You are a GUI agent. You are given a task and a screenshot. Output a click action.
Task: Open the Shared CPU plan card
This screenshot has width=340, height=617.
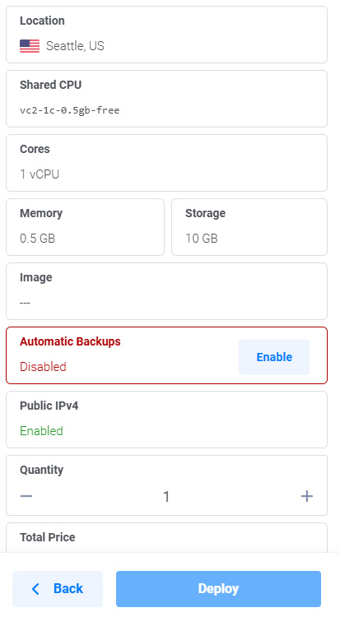[166, 99]
